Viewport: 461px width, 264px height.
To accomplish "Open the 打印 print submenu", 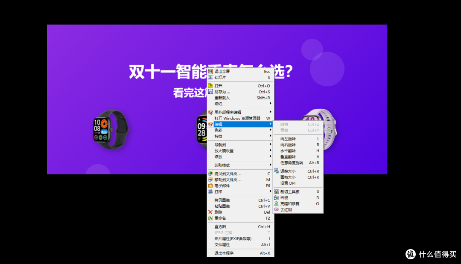I will (240, 192).
